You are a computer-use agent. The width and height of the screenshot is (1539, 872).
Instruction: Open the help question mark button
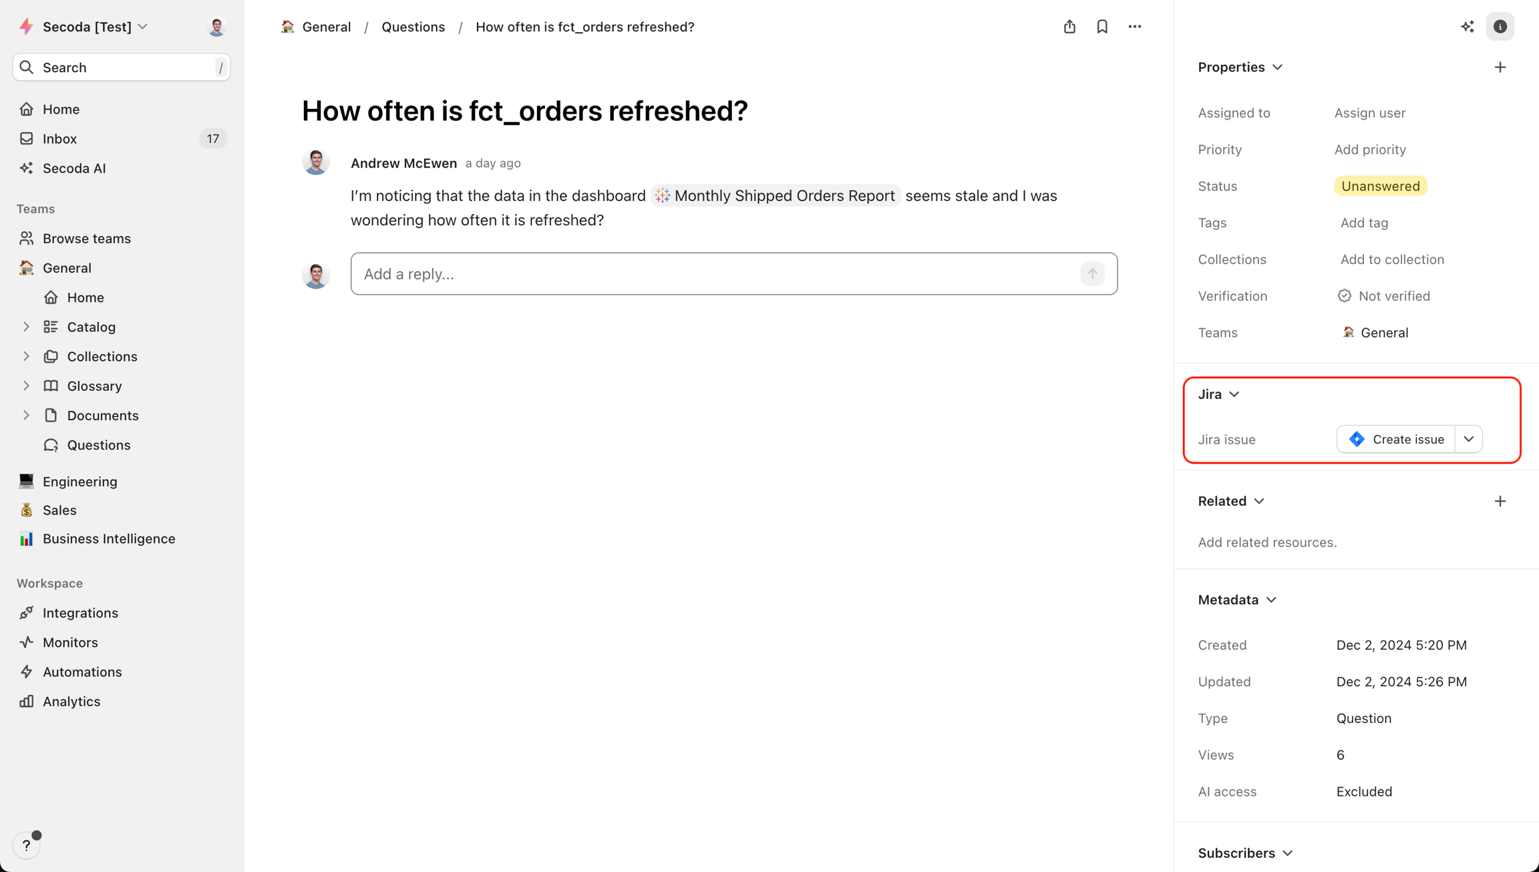point(26,845)
